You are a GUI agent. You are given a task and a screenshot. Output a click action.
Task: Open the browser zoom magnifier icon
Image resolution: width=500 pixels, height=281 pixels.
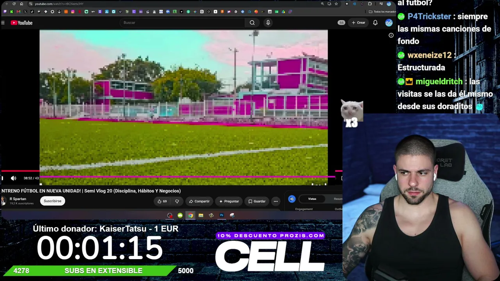point(322,4)
